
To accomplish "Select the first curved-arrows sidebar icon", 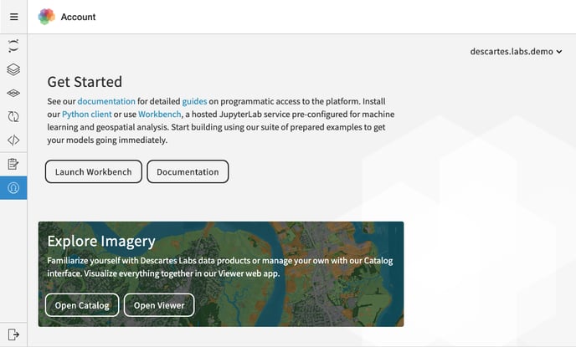I will coord(13,46).
